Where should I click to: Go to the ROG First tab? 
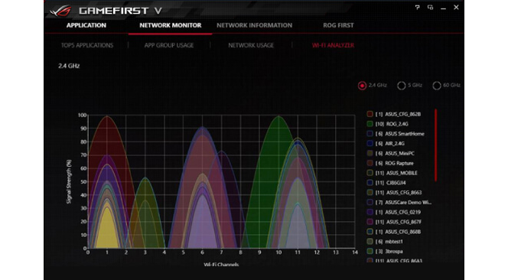click(x=338, y=25)
